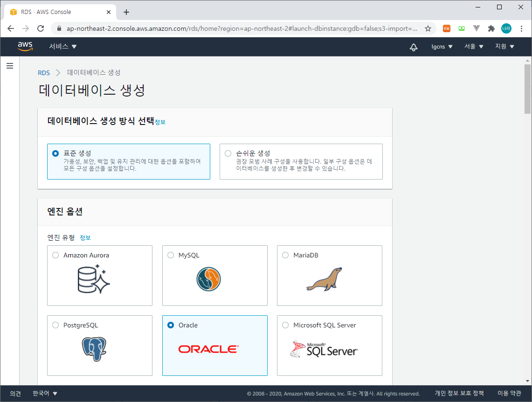Open a new browser tab

pyautogui.click(x=126, y=12)
